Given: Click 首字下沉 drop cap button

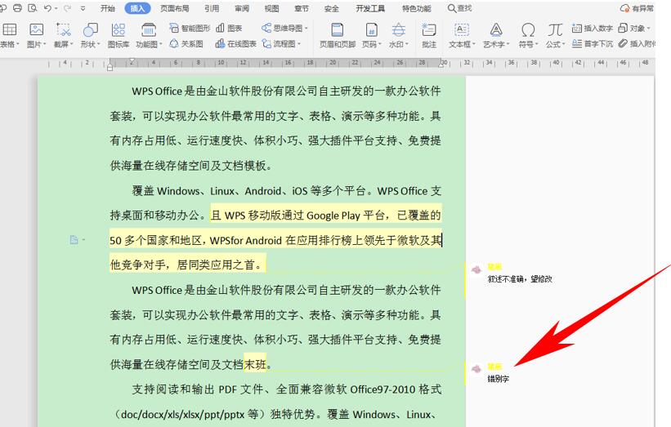Looking at the screenshot, I should (593, 43).
